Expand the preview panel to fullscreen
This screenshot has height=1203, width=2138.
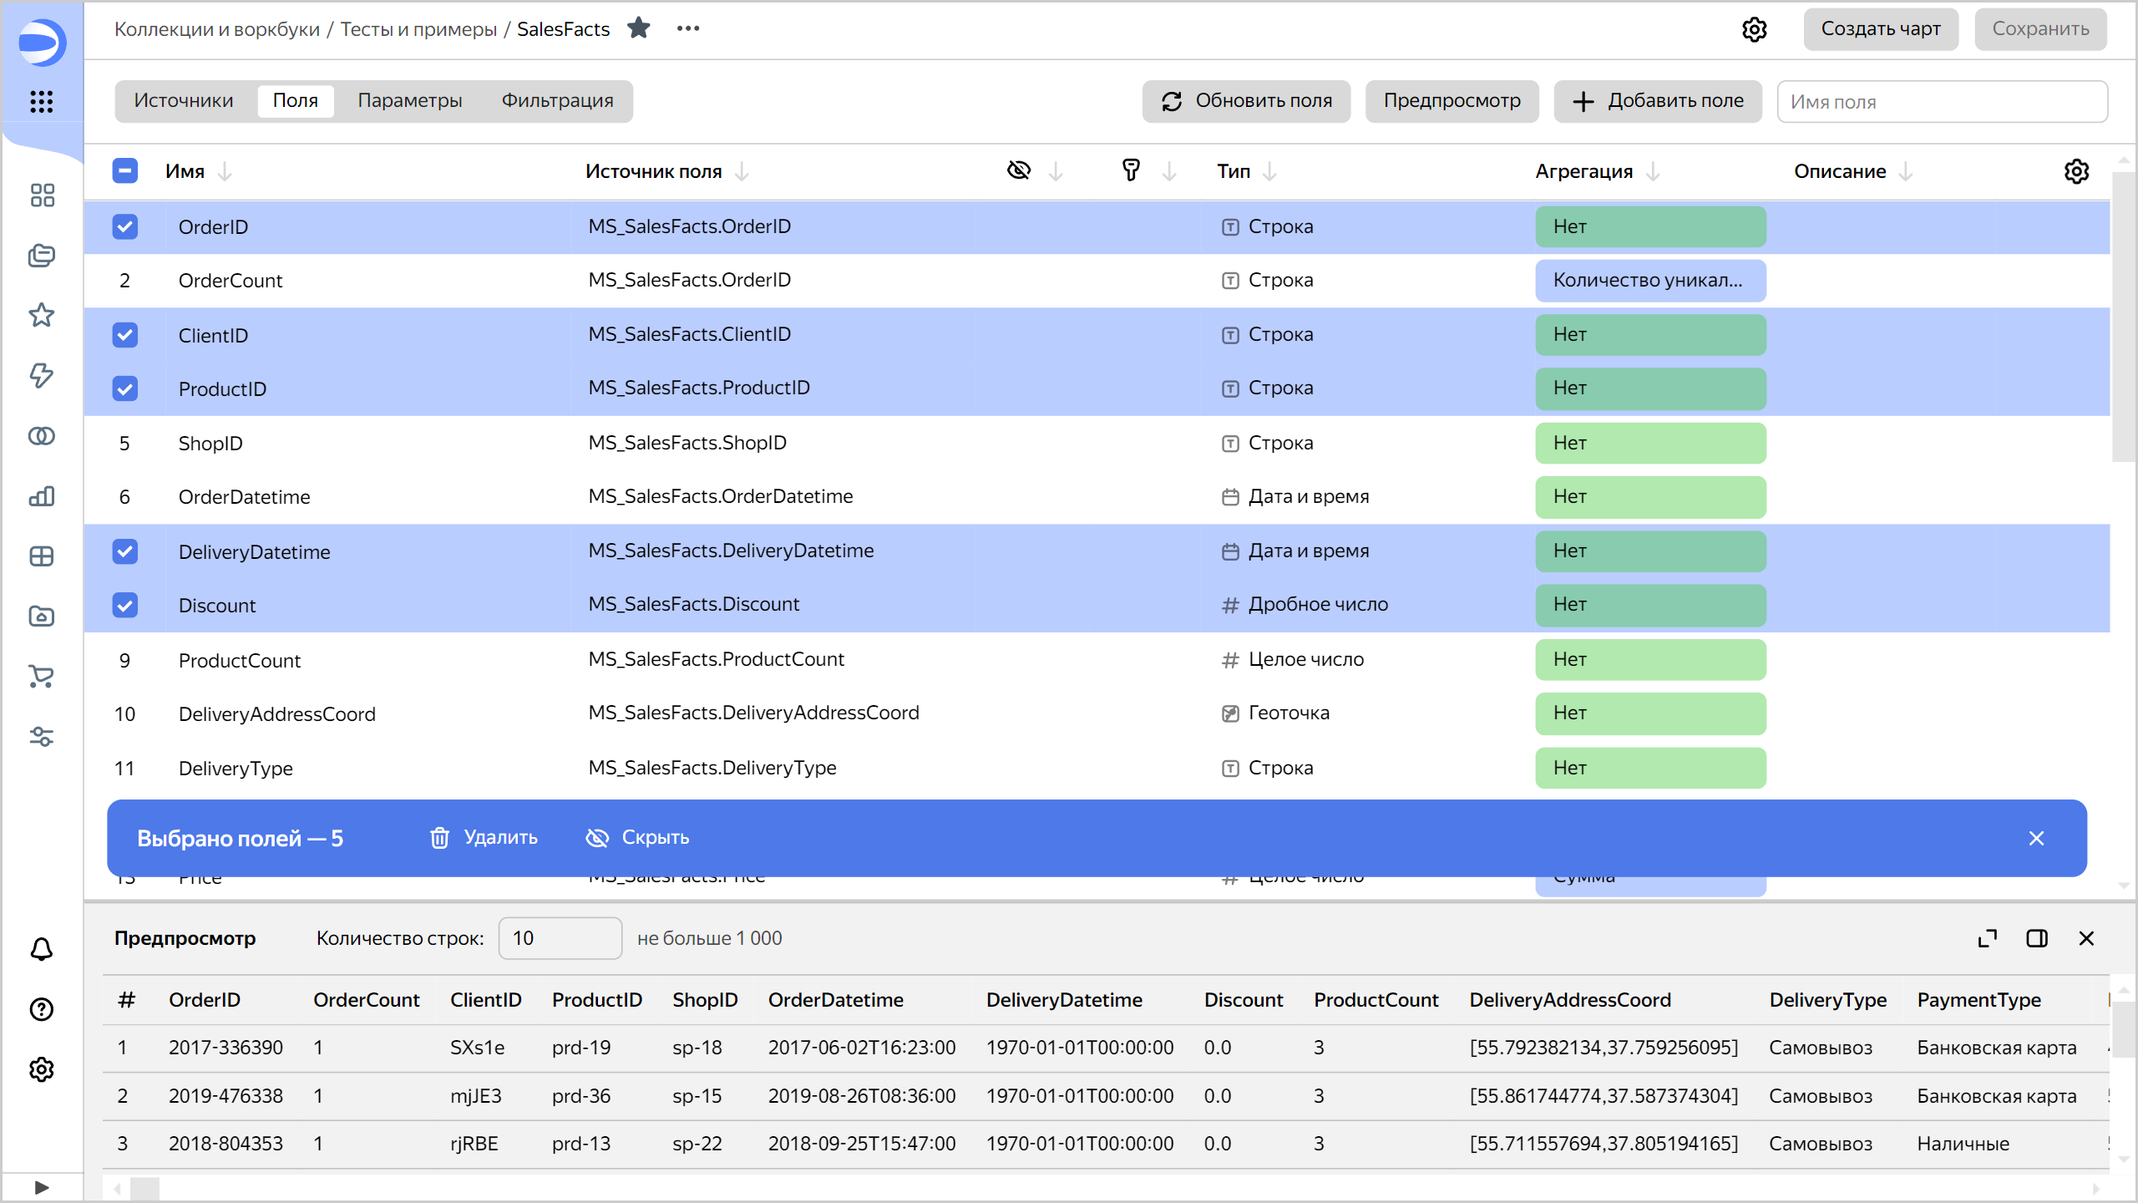pyautogui.click(x=1988, y=938)
